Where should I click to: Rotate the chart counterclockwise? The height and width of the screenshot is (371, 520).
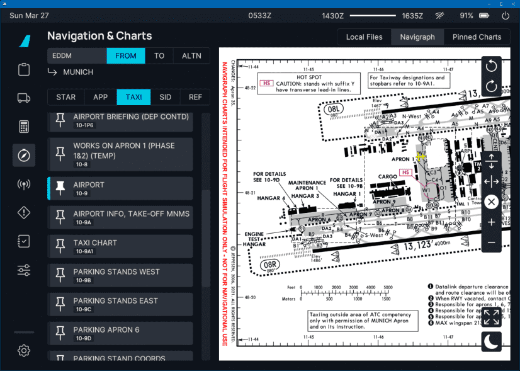pyautogui.click(x=491, y=65)
